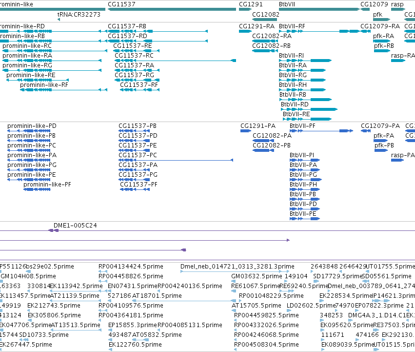Screen dimensions: 415x352
Task: Open protein prominin-like-PF
Action: (x=47, y=185)
